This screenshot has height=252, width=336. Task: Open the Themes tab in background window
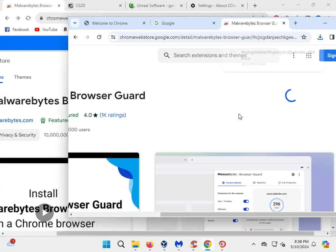click(23, 77)
